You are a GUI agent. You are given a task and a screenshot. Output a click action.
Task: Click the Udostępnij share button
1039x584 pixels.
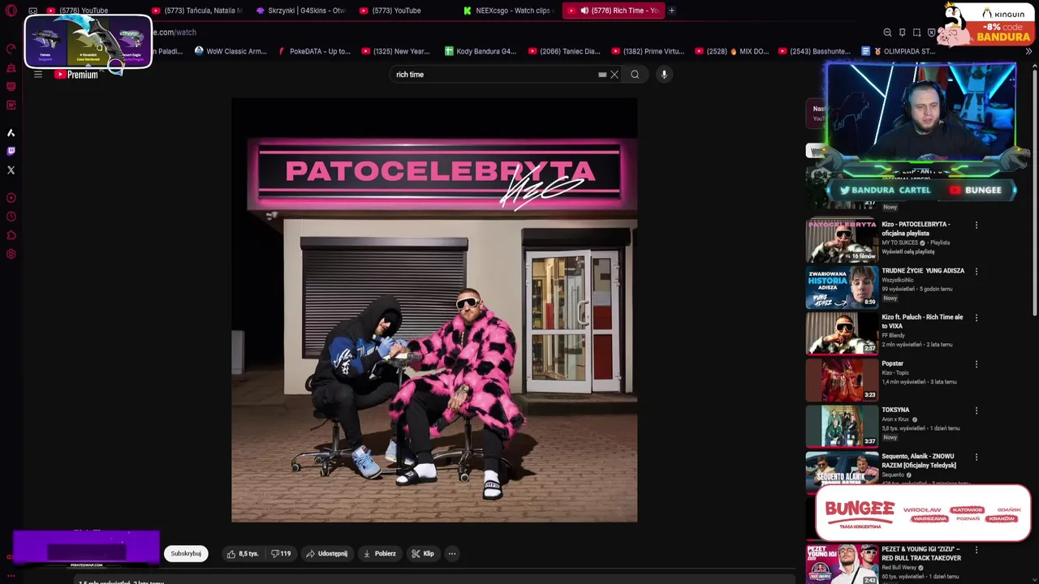coord(326,554)
